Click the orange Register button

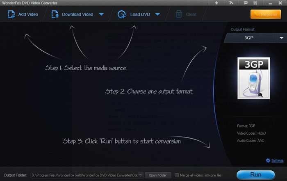(x=266, y=14)
